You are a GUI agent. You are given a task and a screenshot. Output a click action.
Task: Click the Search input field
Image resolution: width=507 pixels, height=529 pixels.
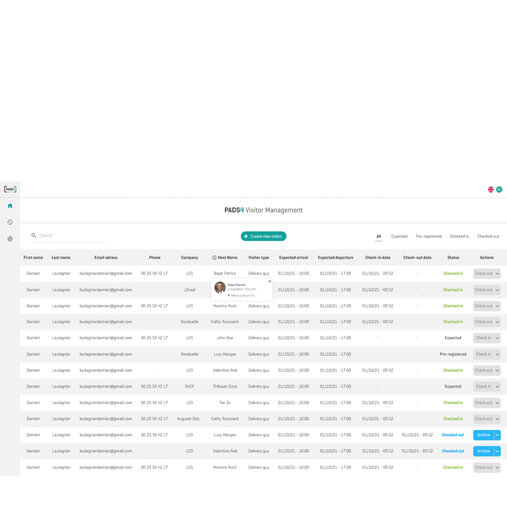(72, 236)
